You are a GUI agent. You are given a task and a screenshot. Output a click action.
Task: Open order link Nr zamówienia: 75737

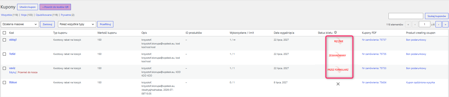pyautogui.click(x=374, y=40)
